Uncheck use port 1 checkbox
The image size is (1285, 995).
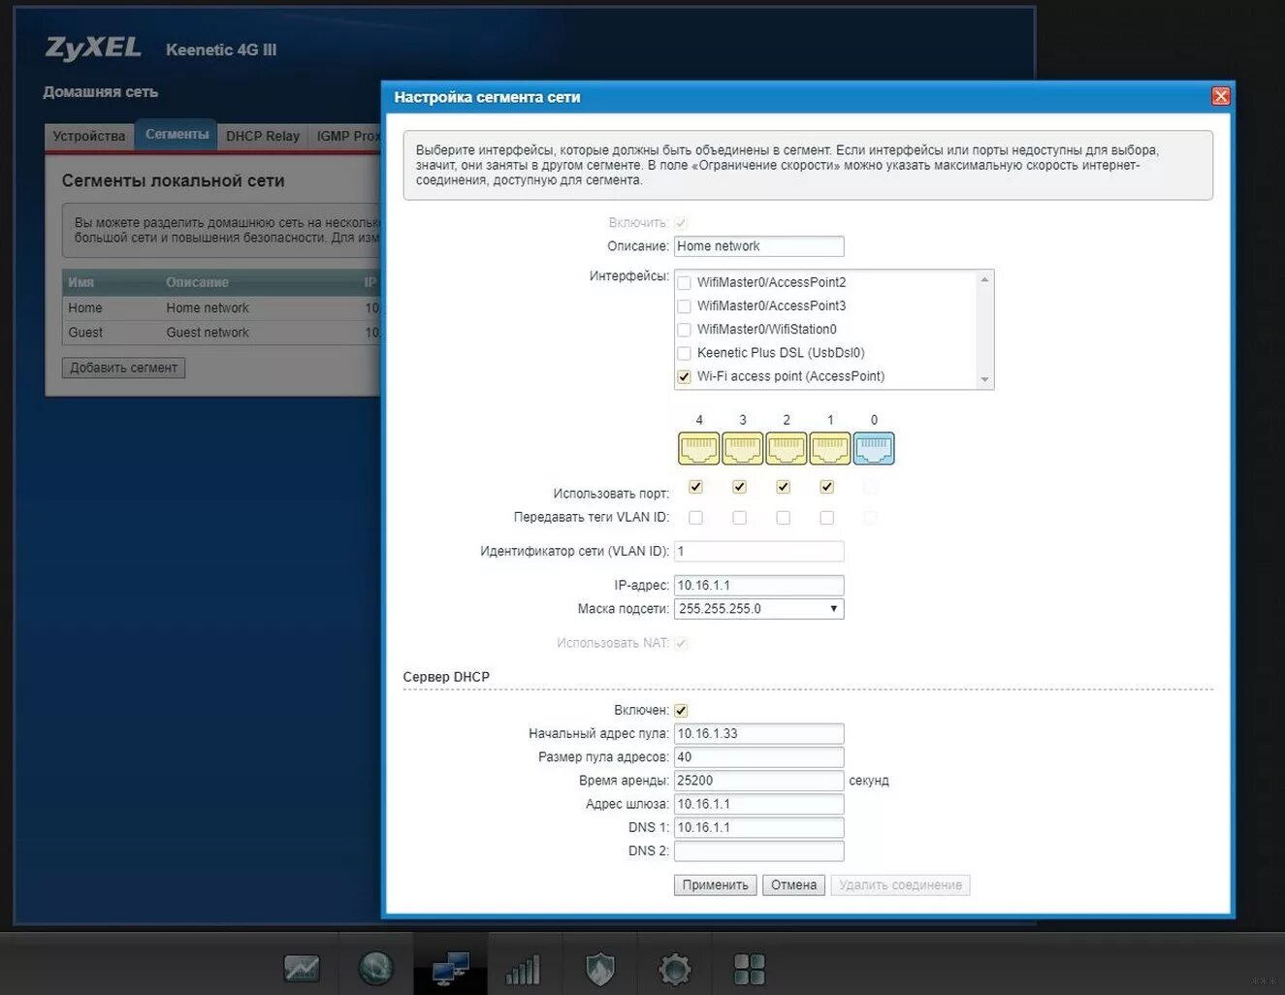pyautogui.click(x=826, y=487)
